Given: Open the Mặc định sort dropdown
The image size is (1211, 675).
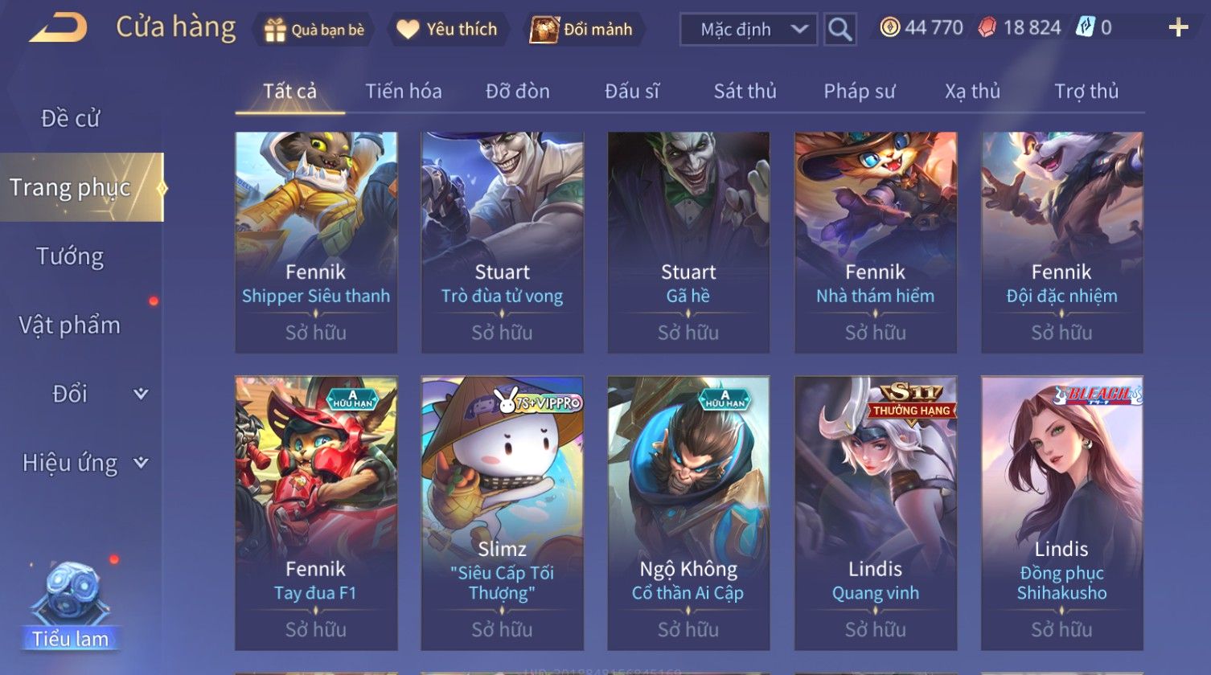Looking at the screenshot, I should click(749, 30).
